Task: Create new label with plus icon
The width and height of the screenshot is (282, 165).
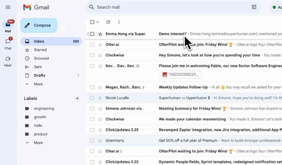Action: (x=77, y=98)
